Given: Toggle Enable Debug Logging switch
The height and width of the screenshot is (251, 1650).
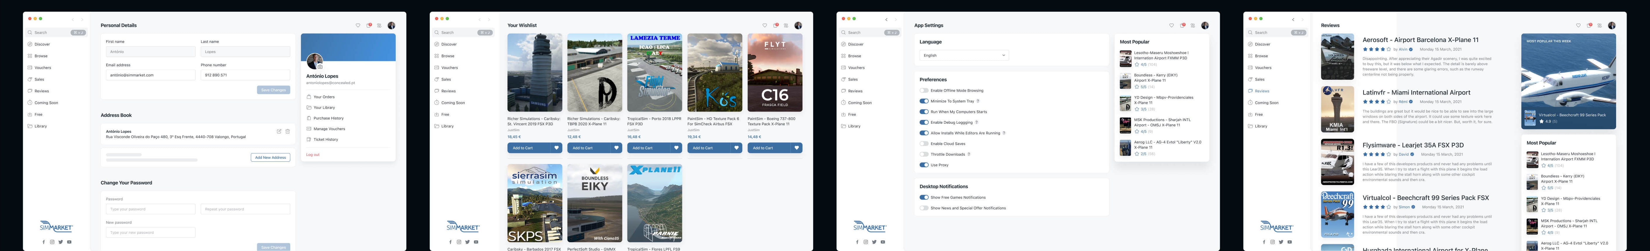Looking at the screenshot, I should click(924, 122).
